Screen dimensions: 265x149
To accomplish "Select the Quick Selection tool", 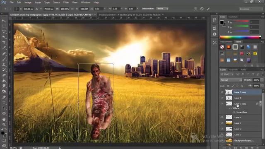I will 4,37.
